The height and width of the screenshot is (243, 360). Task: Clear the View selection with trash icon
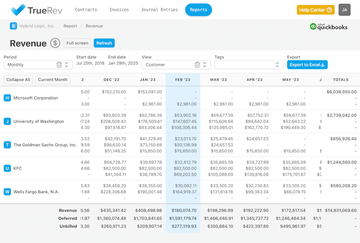(x=197, y=65)
